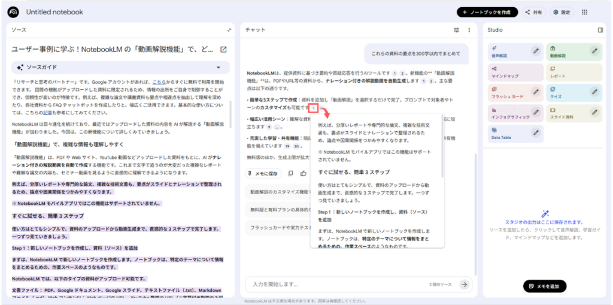Open the chat settings sliders icon
Image resolution: width=613 pixels, height=305 pixels.
tap(457, 29)
